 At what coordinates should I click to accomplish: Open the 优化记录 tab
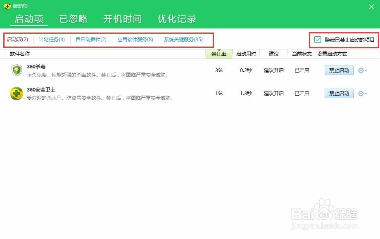pyautogui.click(x=177, y=19)
